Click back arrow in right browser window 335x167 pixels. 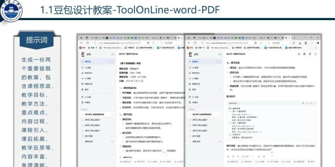[x=189, y=43]
